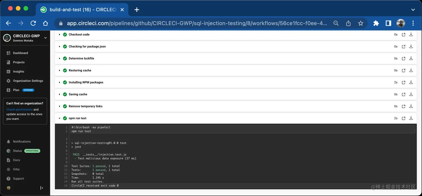422x196 pixels.
Task: Open Organization Settings
Action: point(28,81)
